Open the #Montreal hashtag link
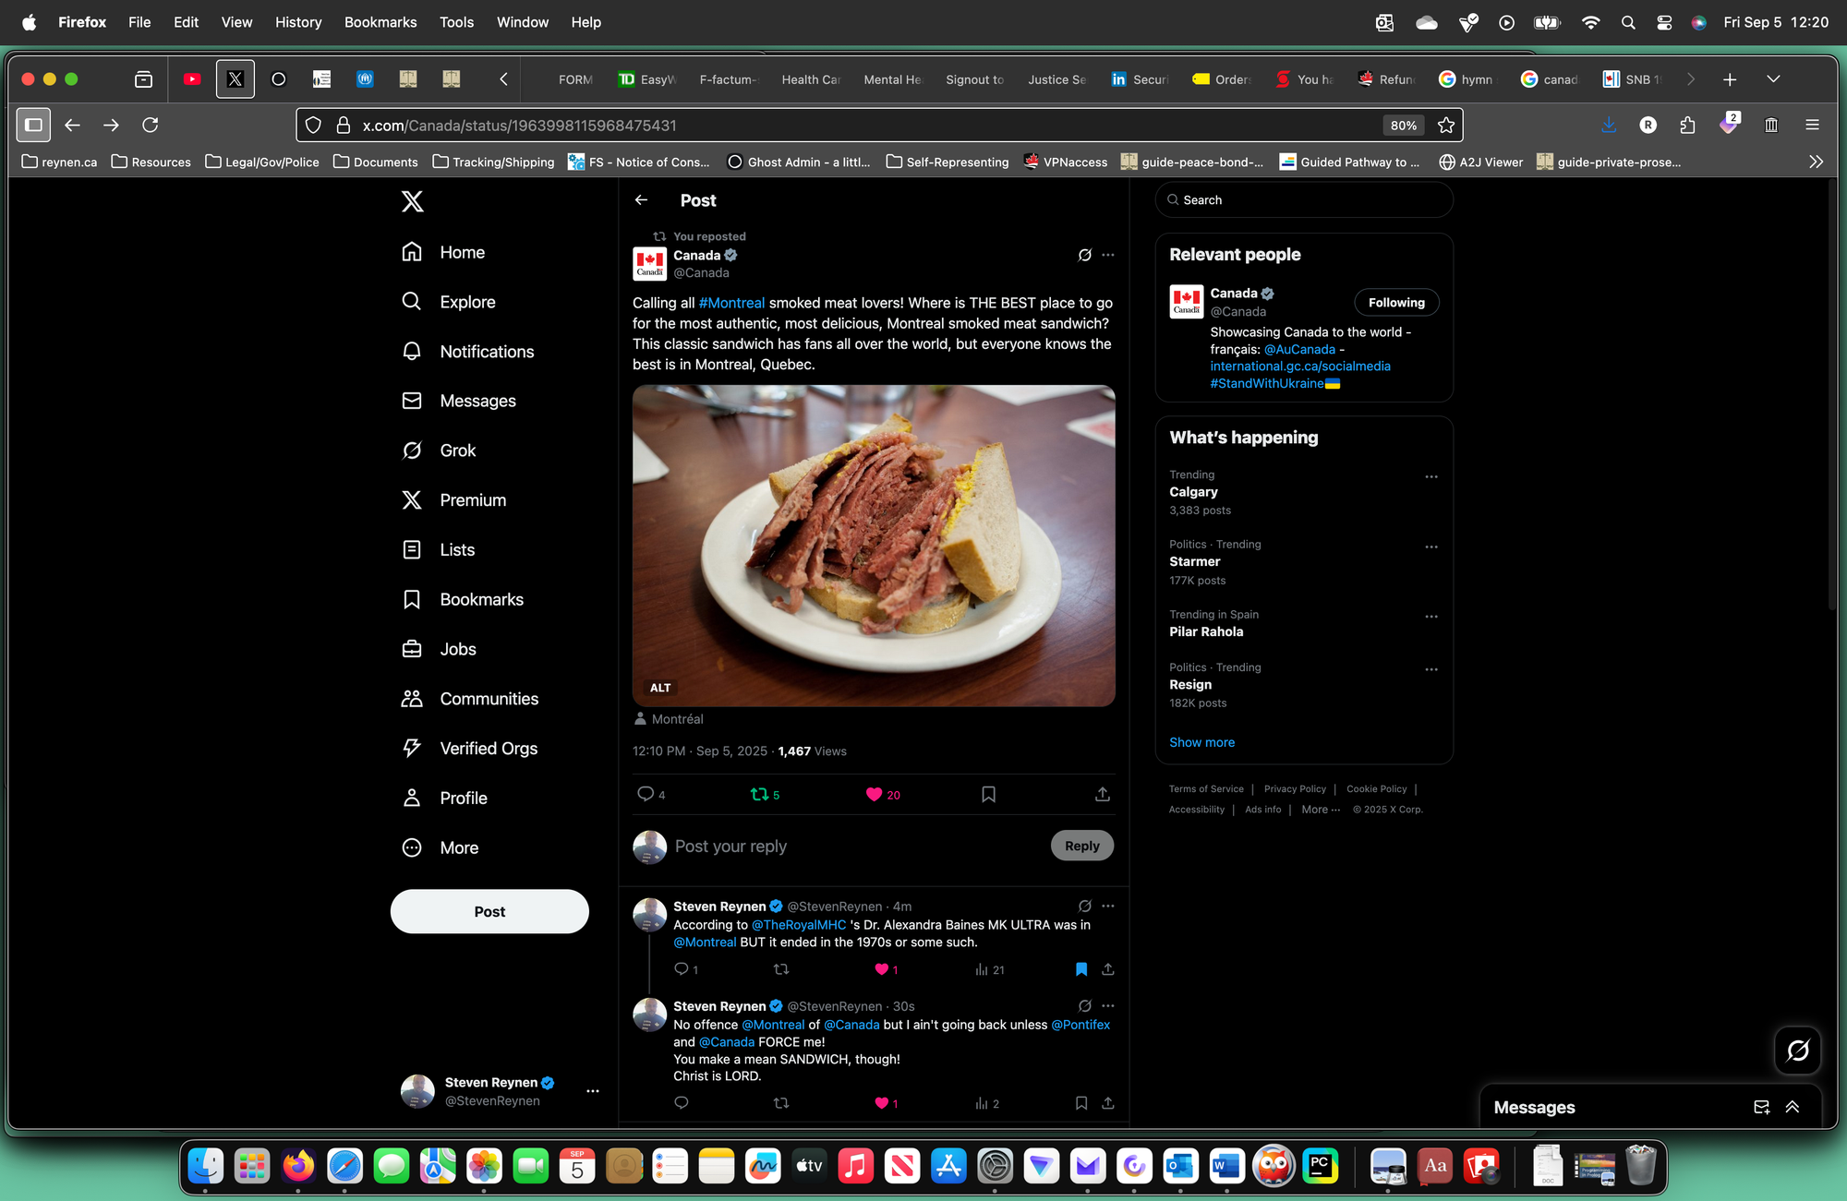1847x1201 pixels. (731, 303)
